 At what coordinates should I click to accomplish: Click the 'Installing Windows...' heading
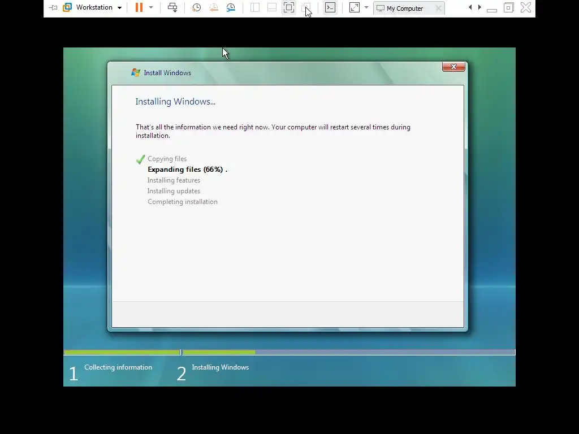(175, 102)
